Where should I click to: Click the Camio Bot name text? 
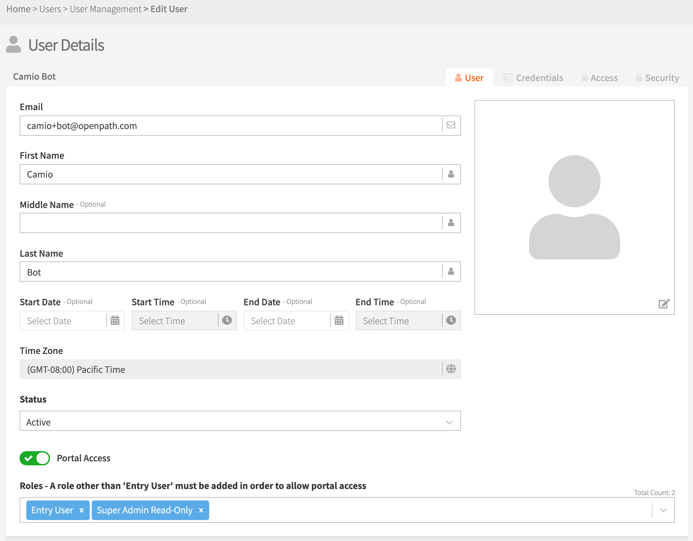(x=34, y=77)
